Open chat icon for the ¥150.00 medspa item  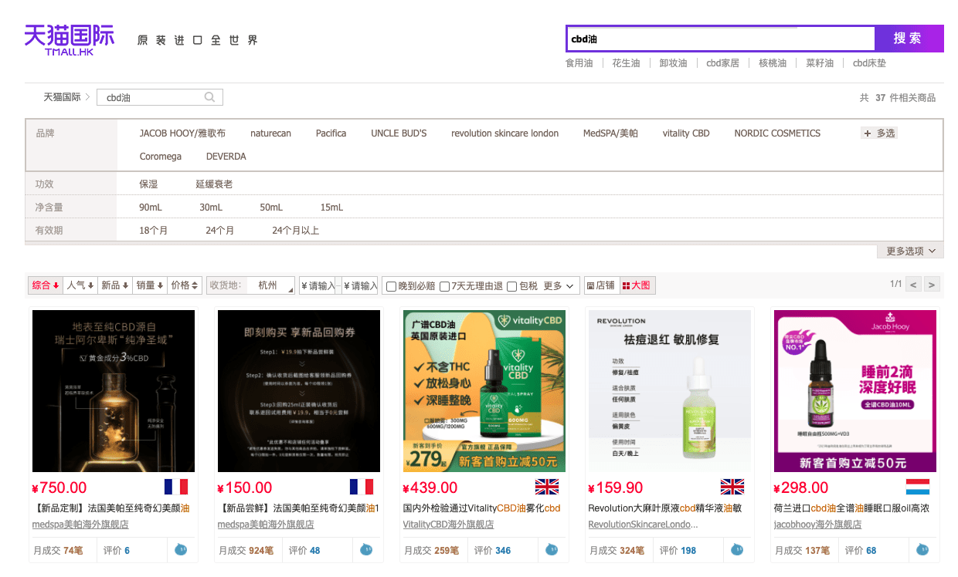coord(366,550)
